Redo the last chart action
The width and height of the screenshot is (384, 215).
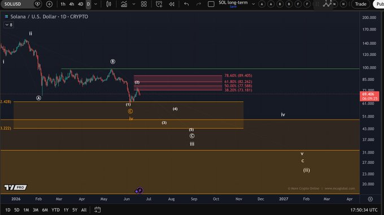click(199, 4)
